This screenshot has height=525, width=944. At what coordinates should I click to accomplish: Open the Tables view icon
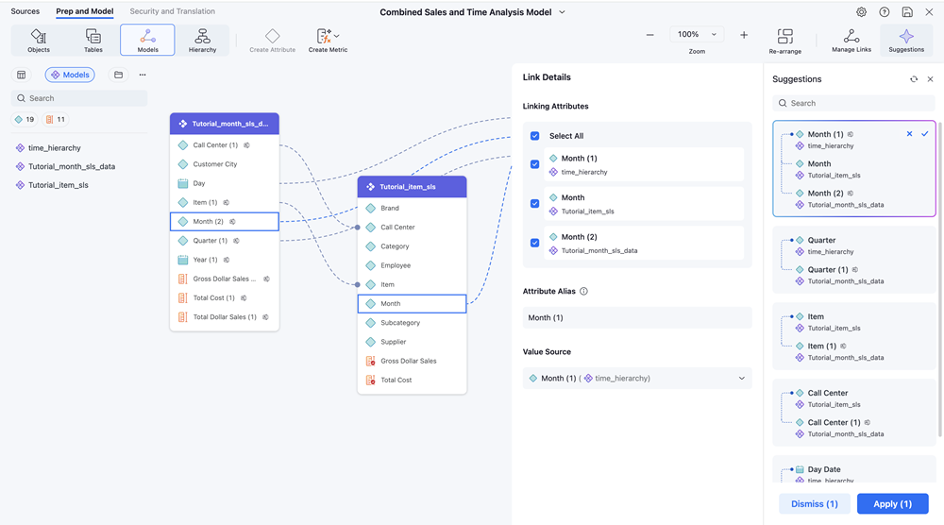(93, 40)
